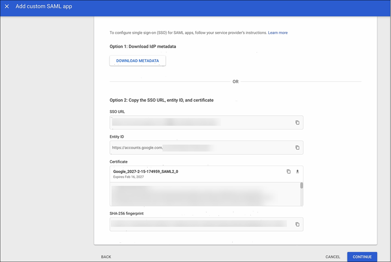The width and height of the screenshot is (391, 262).
Task: Cancel the custom SAML app configuration
Action: pos(333,256)
